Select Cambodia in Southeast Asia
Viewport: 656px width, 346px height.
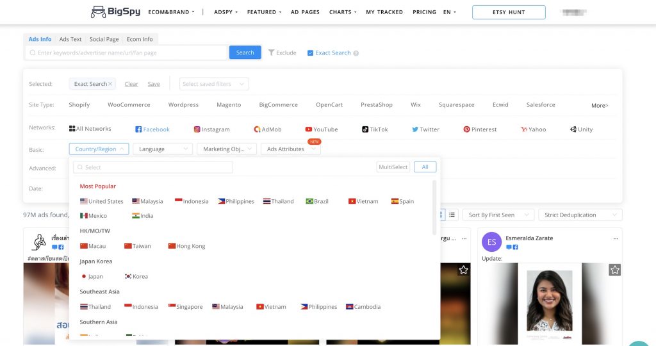coord(363,307)
